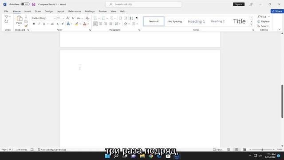The height and width of the screenshot is (160, 284).
Task: Open the Select dropdown
Action: pyautogui.click(x=263, y=26)
